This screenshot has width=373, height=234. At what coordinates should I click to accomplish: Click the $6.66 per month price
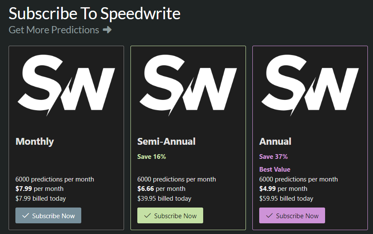click(161, 189)
